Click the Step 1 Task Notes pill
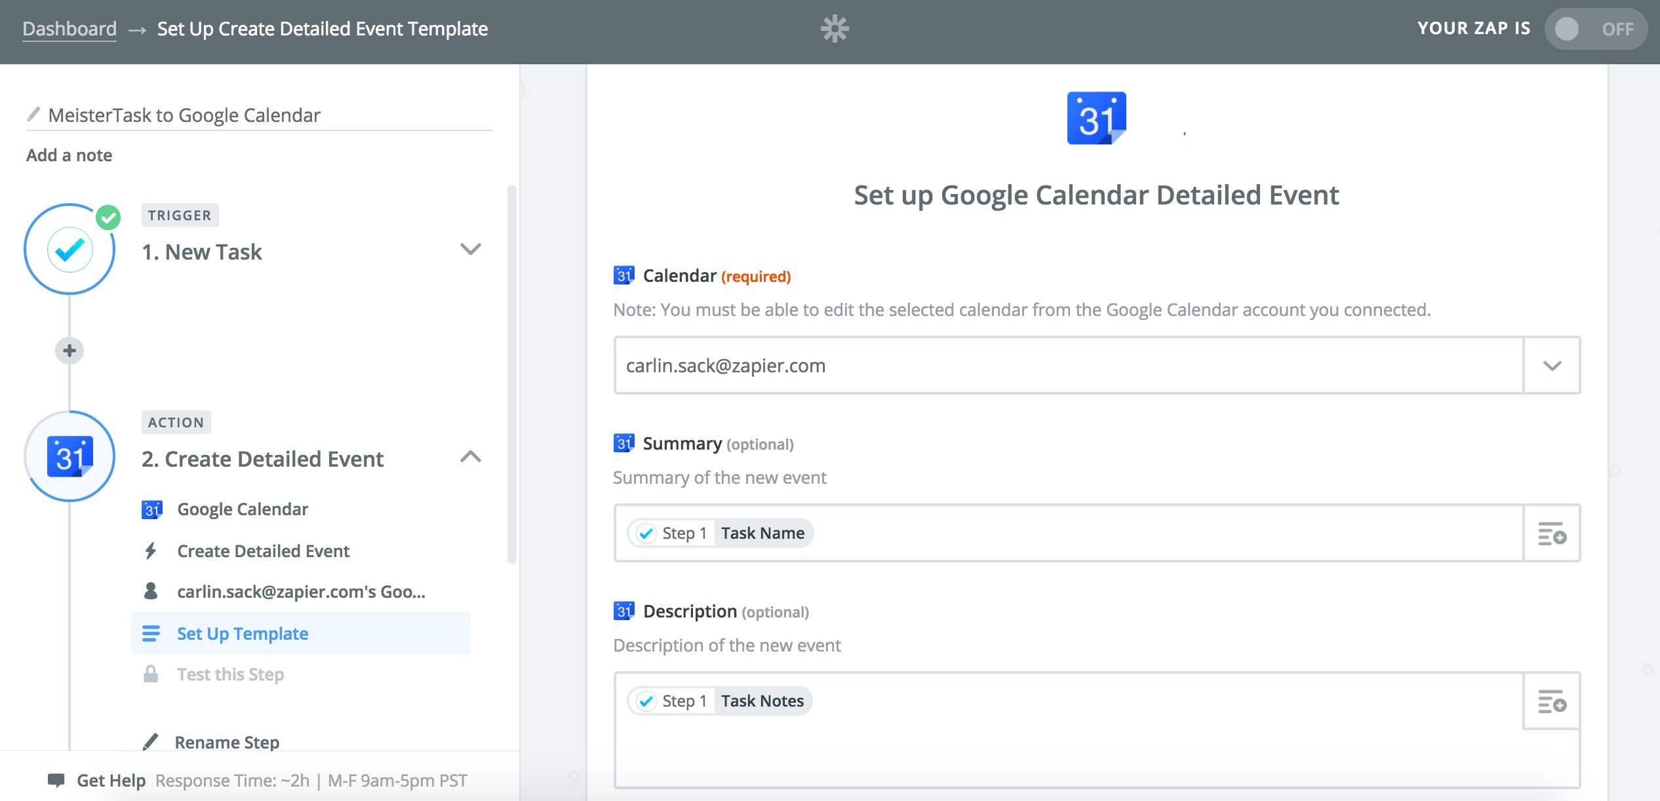 point(720,701)
